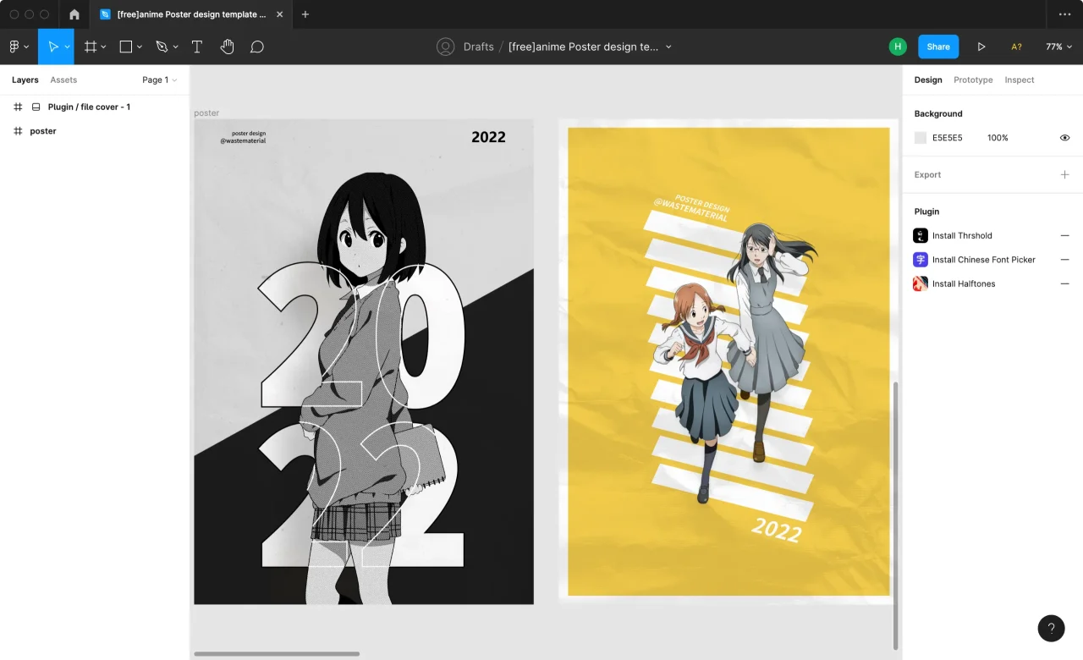Switch to the Assets tab

coord(63,80)
